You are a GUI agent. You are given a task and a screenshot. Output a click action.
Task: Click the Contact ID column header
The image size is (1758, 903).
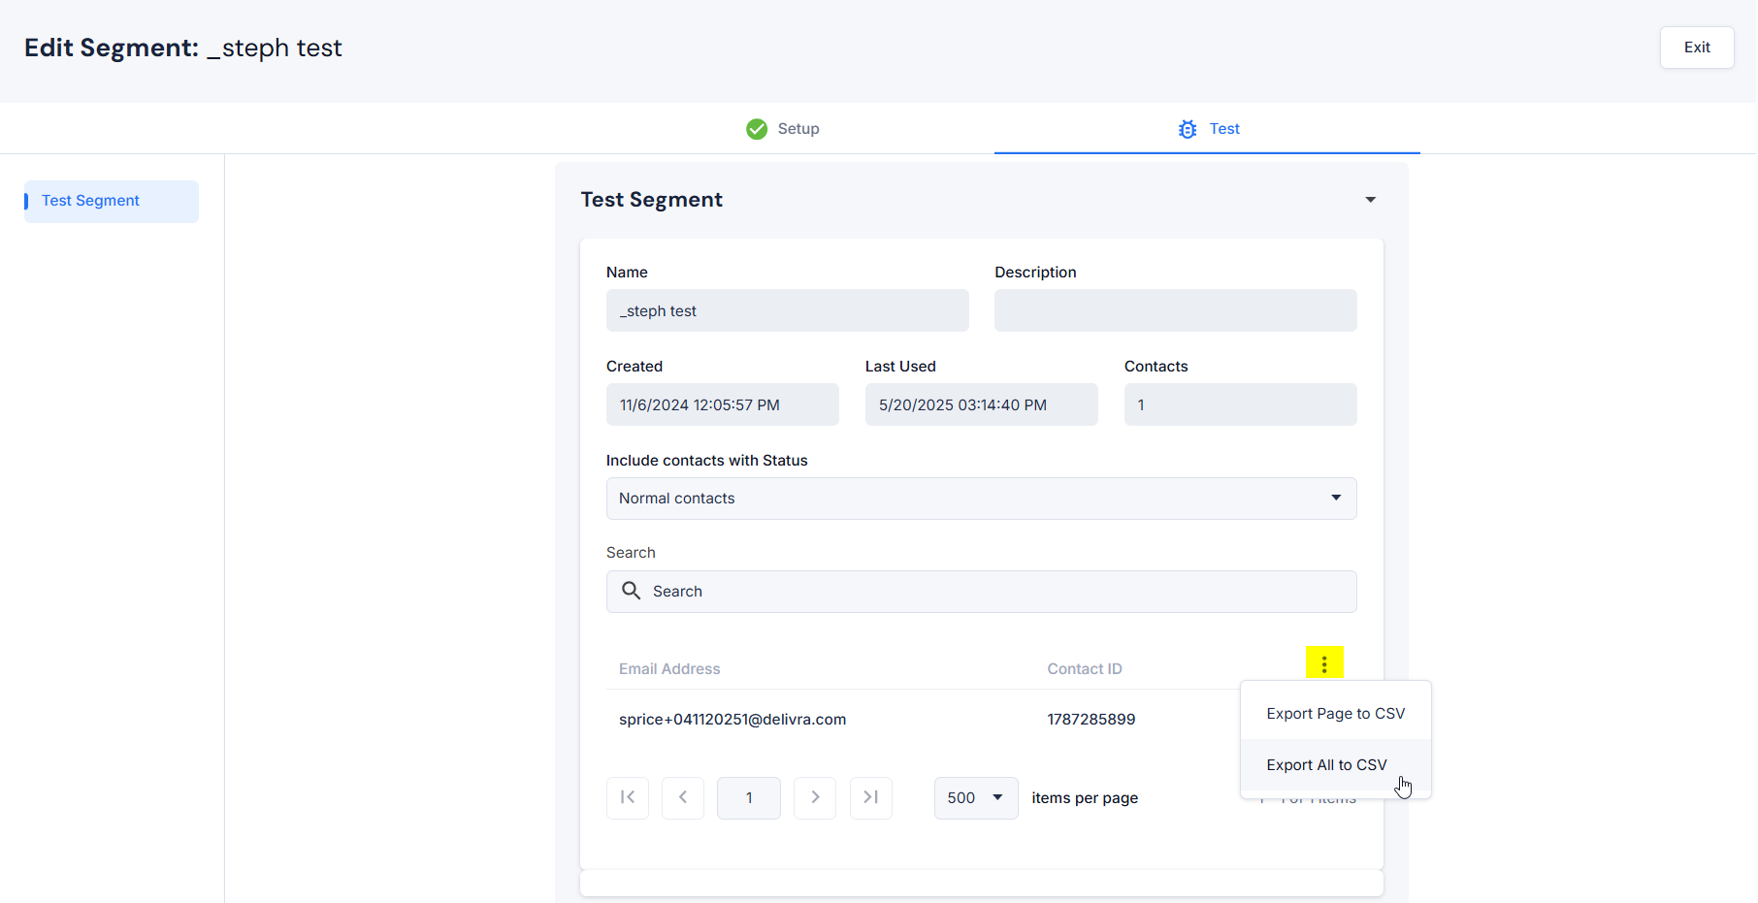click(1084, 669)
